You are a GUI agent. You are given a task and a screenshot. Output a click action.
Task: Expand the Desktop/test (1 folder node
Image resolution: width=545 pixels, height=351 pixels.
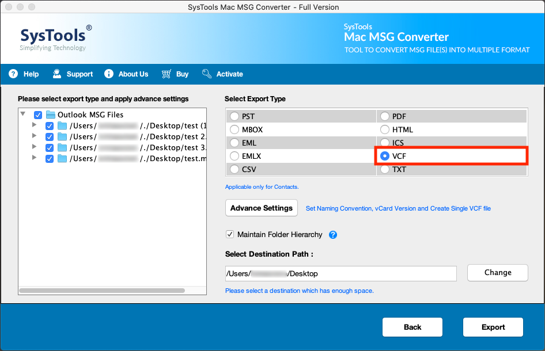34,124
